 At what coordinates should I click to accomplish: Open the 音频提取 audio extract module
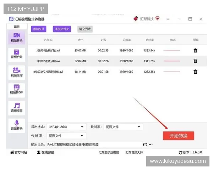[17, 108]
